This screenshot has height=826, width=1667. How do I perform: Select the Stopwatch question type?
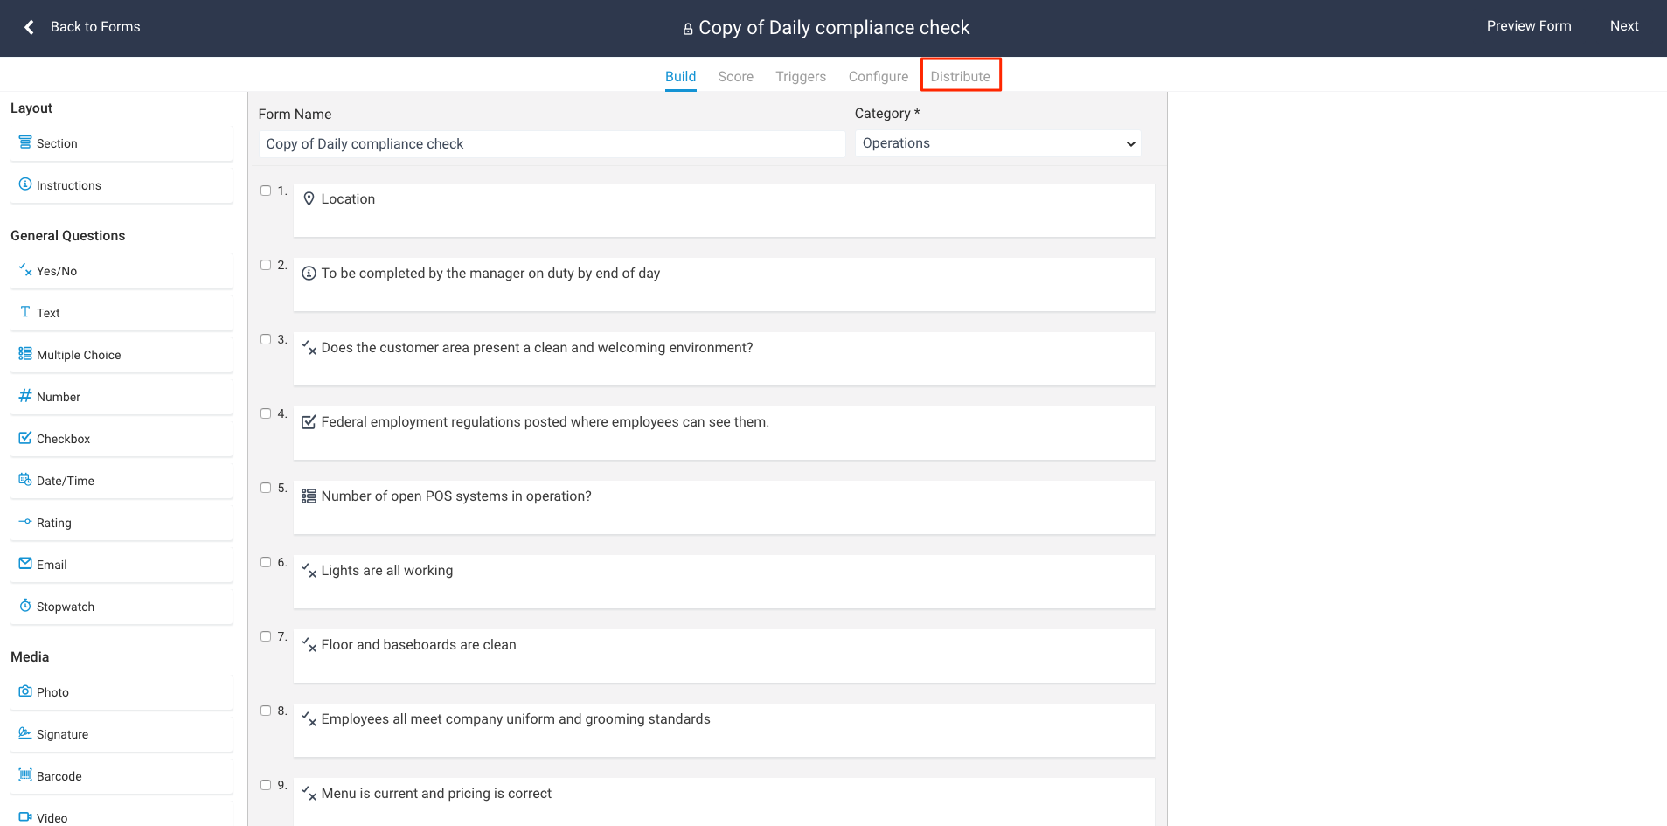tap(66, 606)
